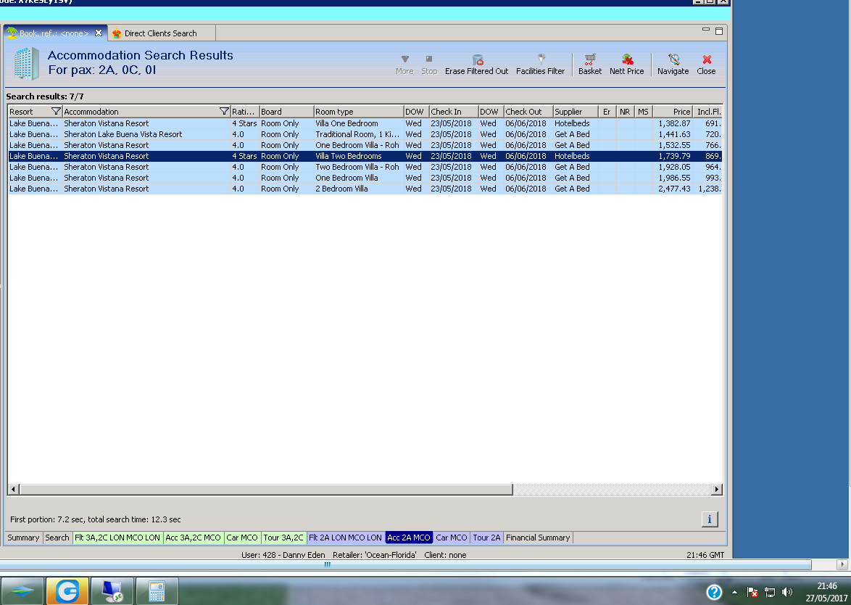Click the Rati... column header
The height and width of the screenshot is (605, 851).
tap(244, 111)
